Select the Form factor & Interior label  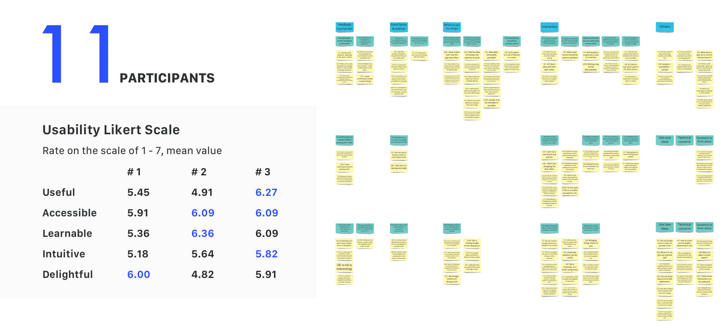[399, 27]
